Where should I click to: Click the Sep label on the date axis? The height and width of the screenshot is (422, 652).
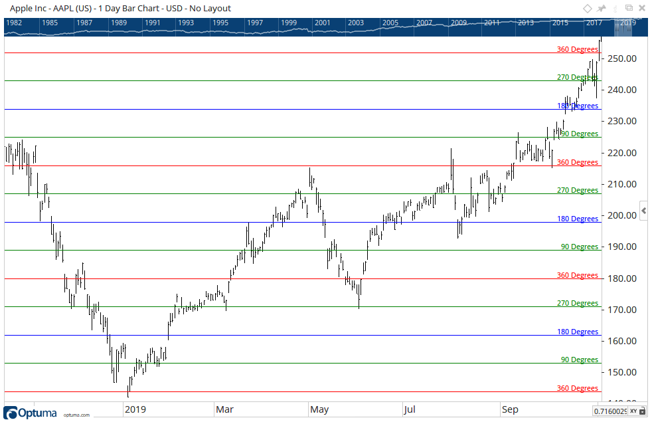tap(510, 409)
